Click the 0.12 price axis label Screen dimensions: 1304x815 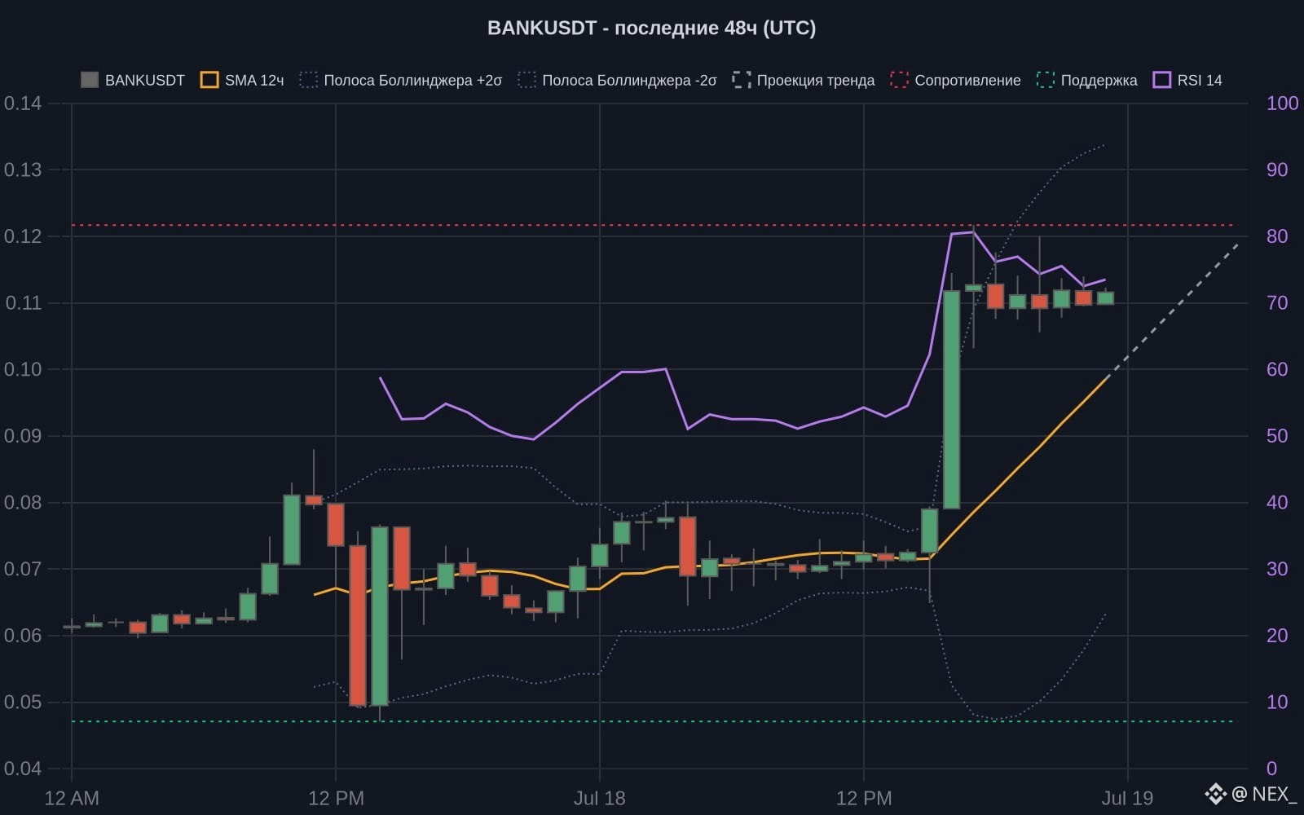click(23, 236)
